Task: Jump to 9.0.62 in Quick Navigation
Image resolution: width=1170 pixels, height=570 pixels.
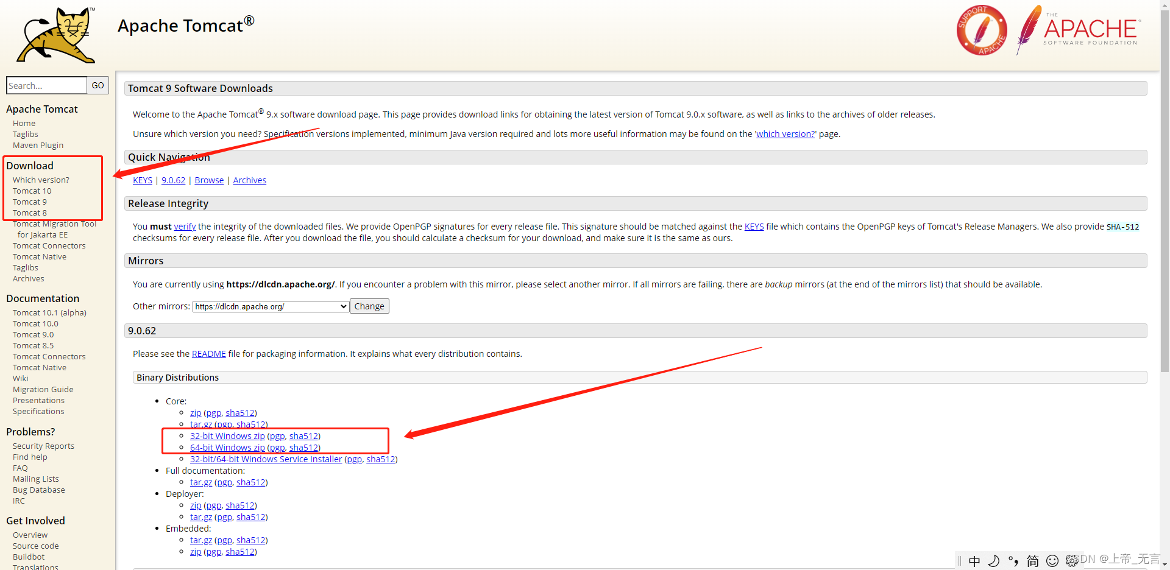Action: 173,180
